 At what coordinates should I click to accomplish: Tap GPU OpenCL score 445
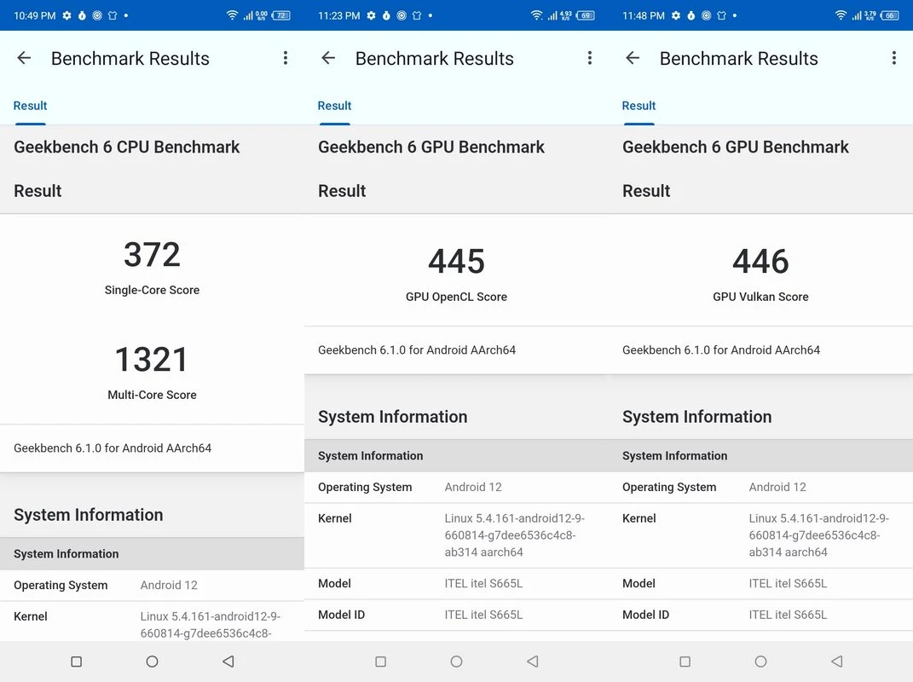point(457,261)
